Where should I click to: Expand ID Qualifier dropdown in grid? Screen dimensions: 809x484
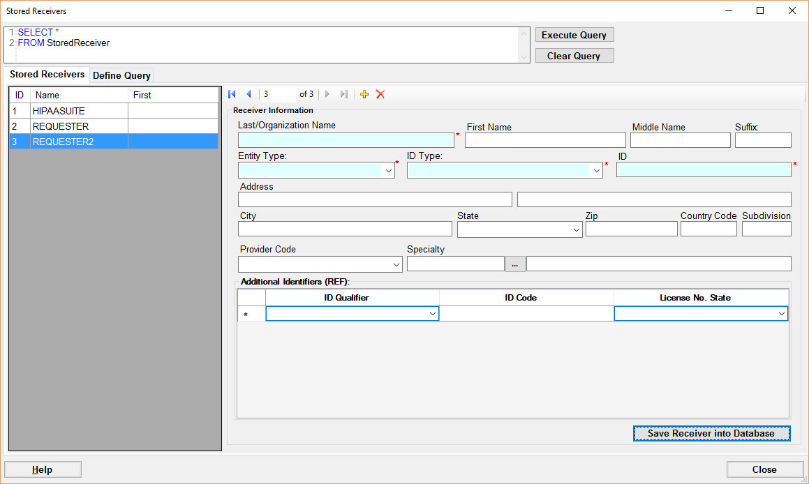(432, 315)
